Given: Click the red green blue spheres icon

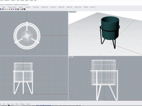Looking at the screenshot, I should click(x=22, y=9).
